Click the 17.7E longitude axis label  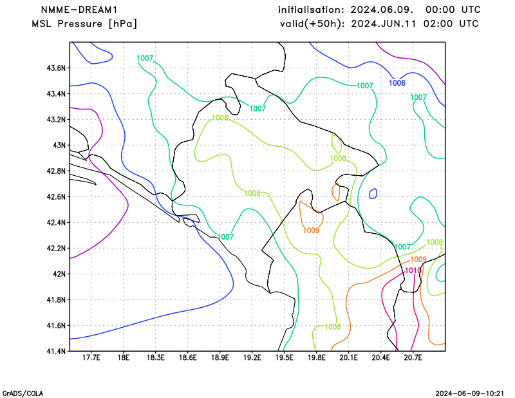(91, 357)
